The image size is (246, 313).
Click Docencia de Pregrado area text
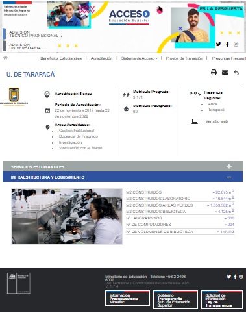coord(79,136)
